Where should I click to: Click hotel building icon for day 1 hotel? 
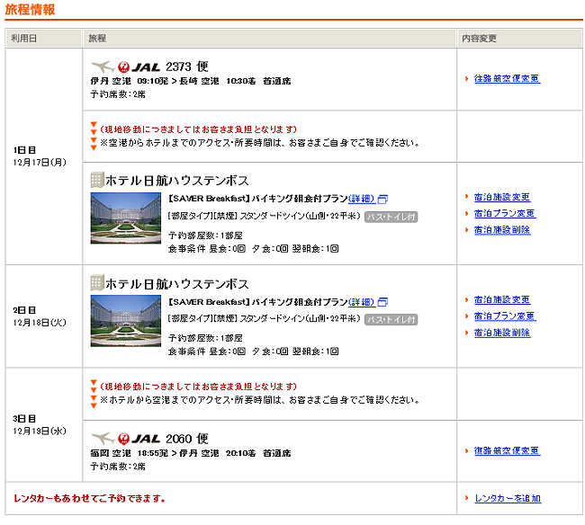point(97,181)
